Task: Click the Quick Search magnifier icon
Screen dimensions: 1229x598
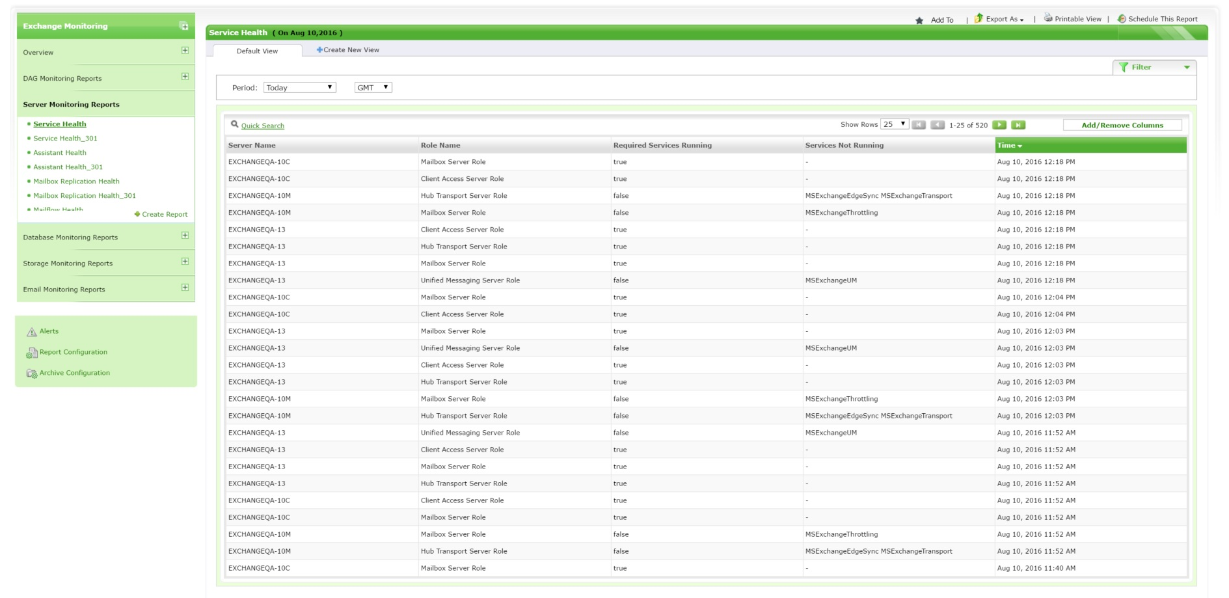Action: point(235,124)
